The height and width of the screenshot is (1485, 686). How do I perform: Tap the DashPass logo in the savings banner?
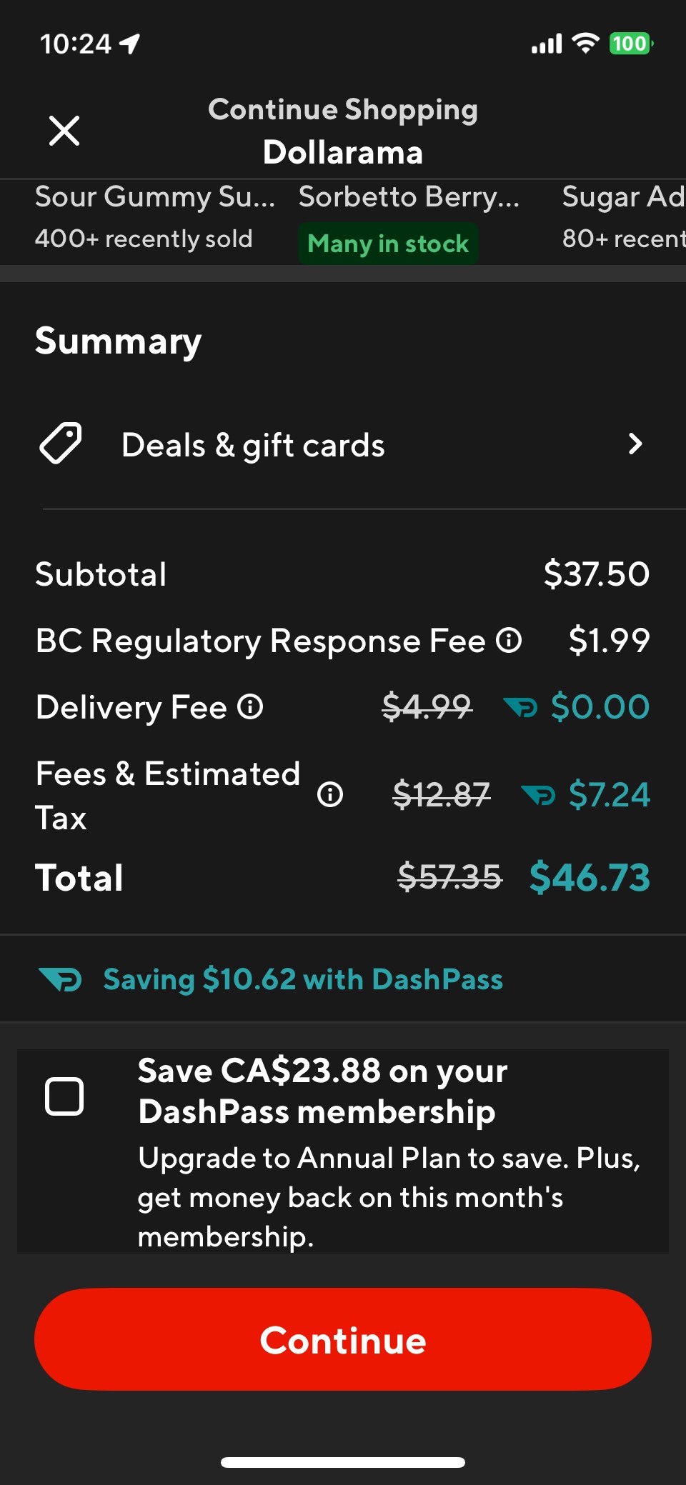click(61, 979)
